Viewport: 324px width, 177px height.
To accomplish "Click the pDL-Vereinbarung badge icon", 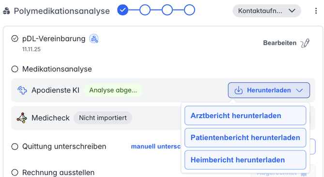I will (x=94, y=39).
